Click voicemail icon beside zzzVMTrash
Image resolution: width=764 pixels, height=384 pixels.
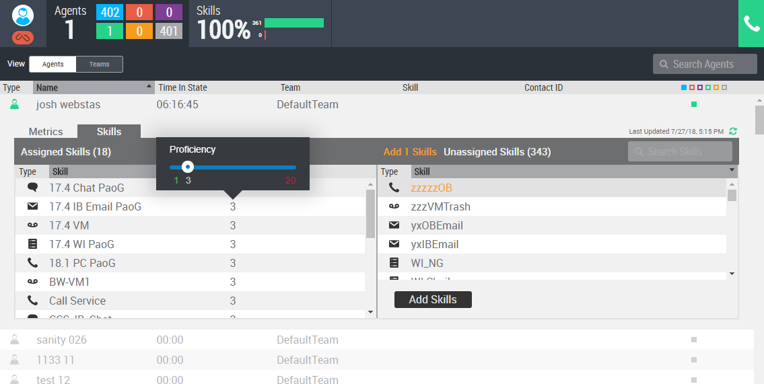[394, 206]
